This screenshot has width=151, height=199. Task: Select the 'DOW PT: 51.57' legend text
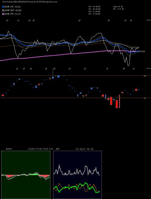pos(12,14)
